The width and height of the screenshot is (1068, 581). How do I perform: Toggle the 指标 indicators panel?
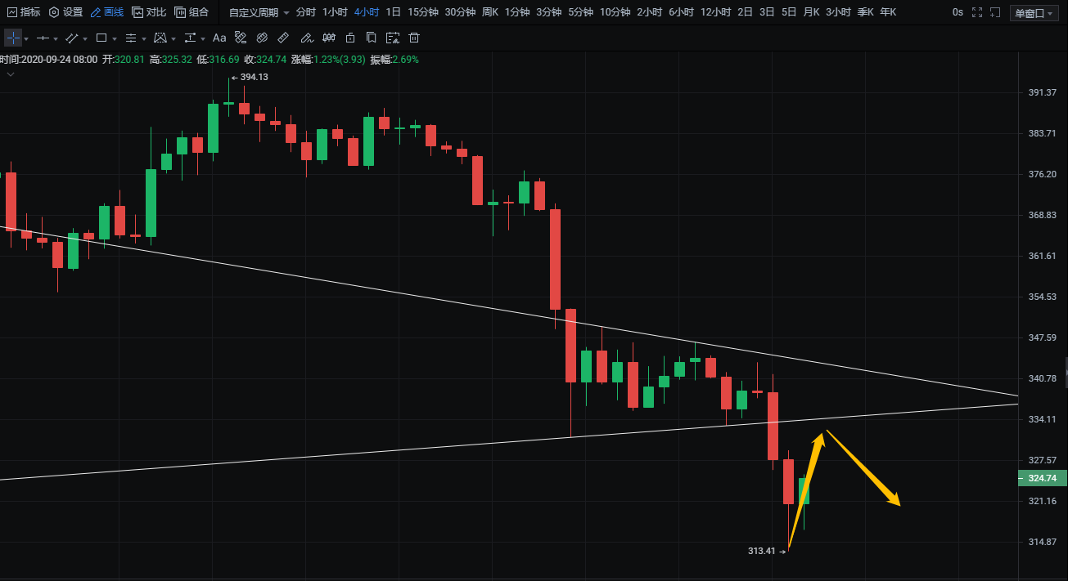pyautogui.click(x=24, y=12)
